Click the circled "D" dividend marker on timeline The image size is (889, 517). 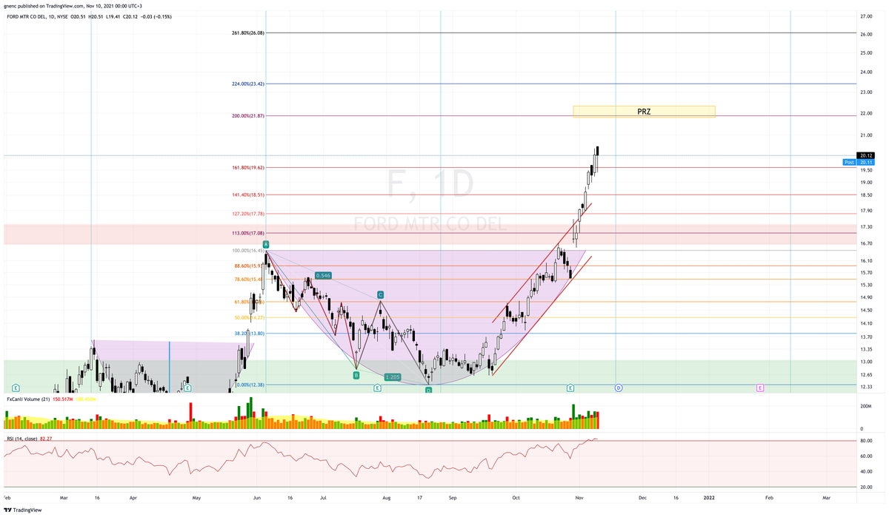tap(617, 388)
